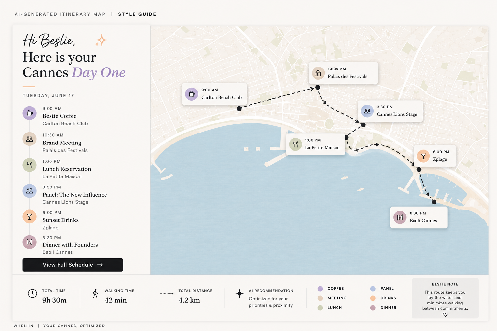497x331 pixels.
Task: Click the Dinner mauve legend swatch
Action: tap(373, 308)
